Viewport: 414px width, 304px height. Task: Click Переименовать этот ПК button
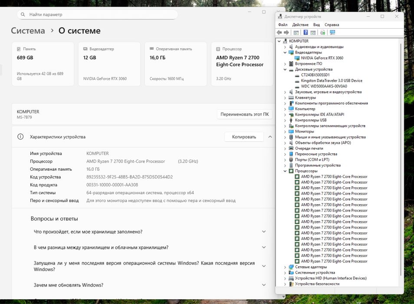(x=244, y=114)
